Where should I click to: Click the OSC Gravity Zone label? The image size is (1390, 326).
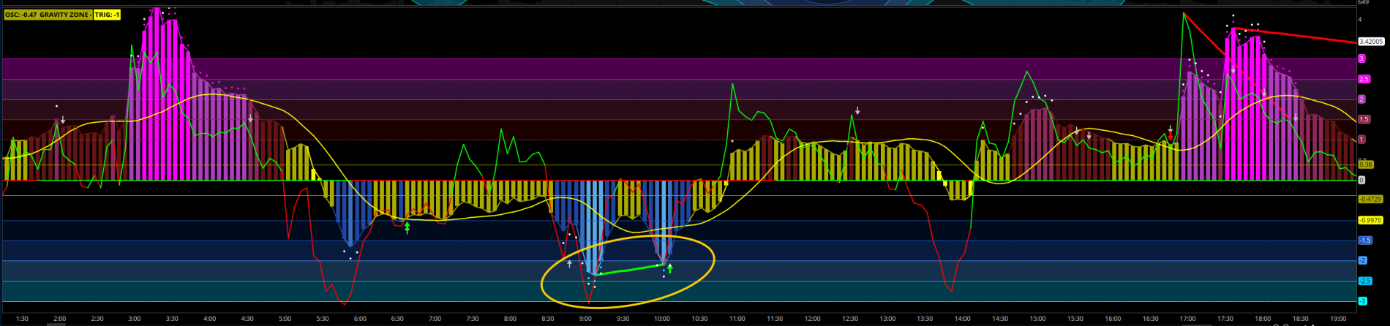(48, 15)
